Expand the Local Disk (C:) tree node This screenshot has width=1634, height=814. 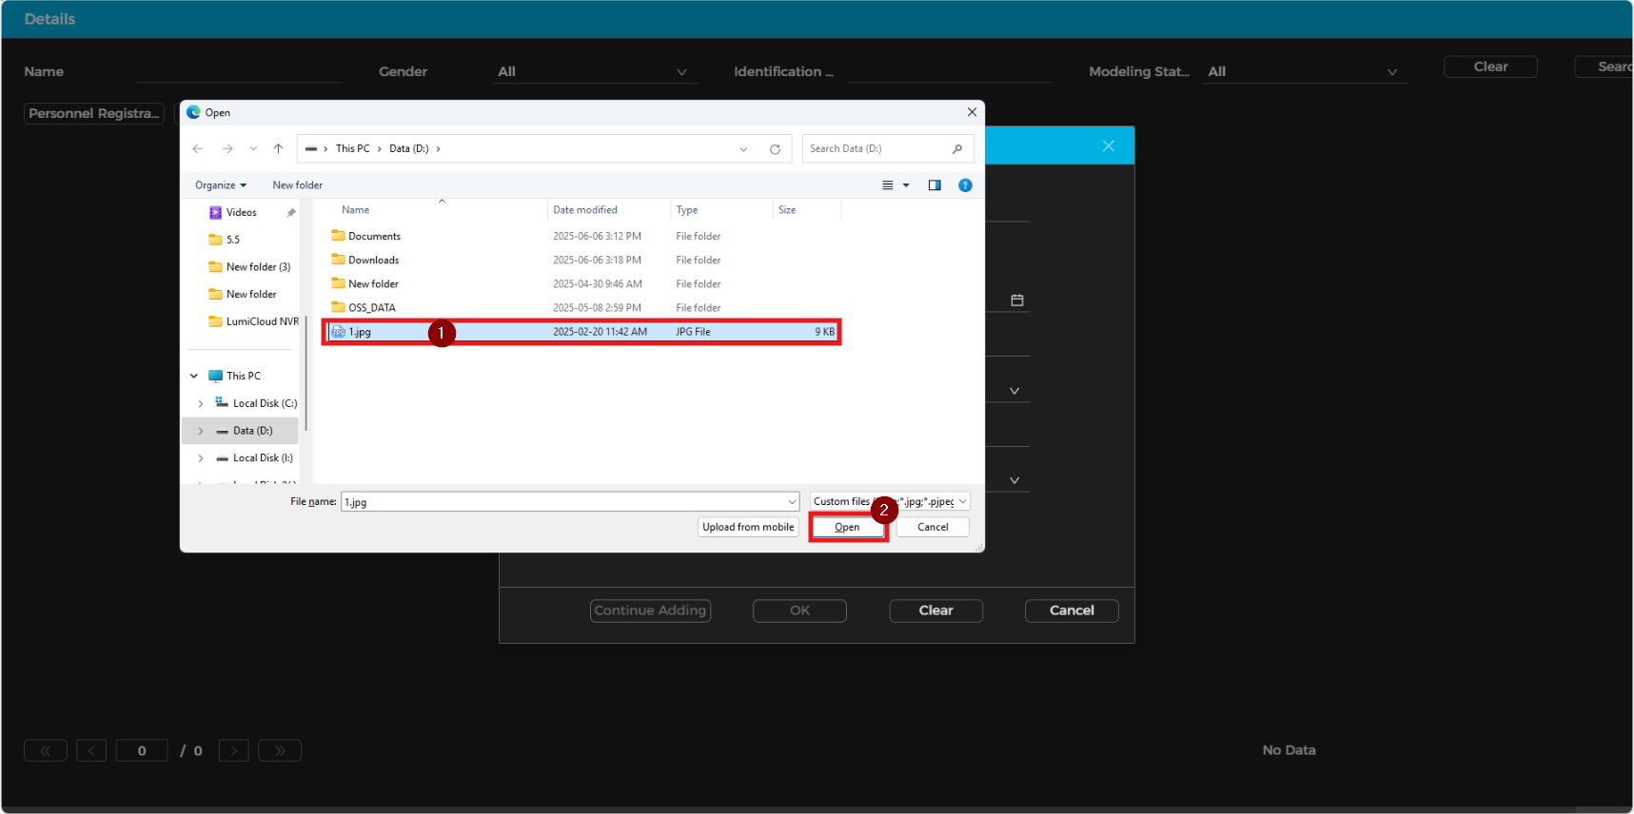pos(201,403)
